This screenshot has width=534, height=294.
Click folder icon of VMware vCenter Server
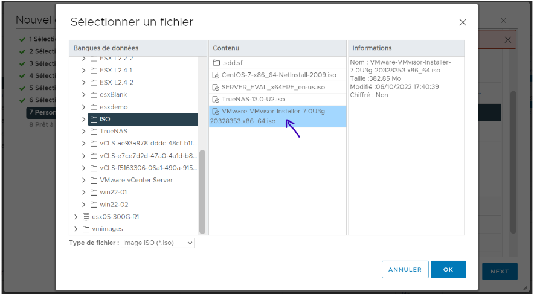94,180
